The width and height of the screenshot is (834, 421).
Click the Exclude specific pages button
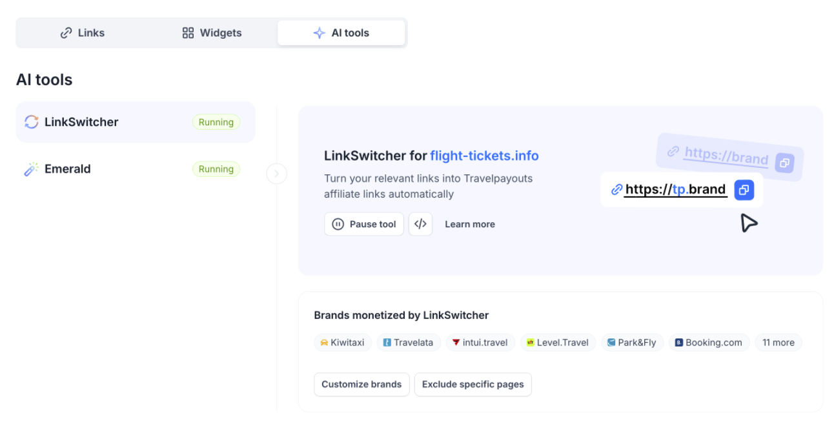pos(473,384)
